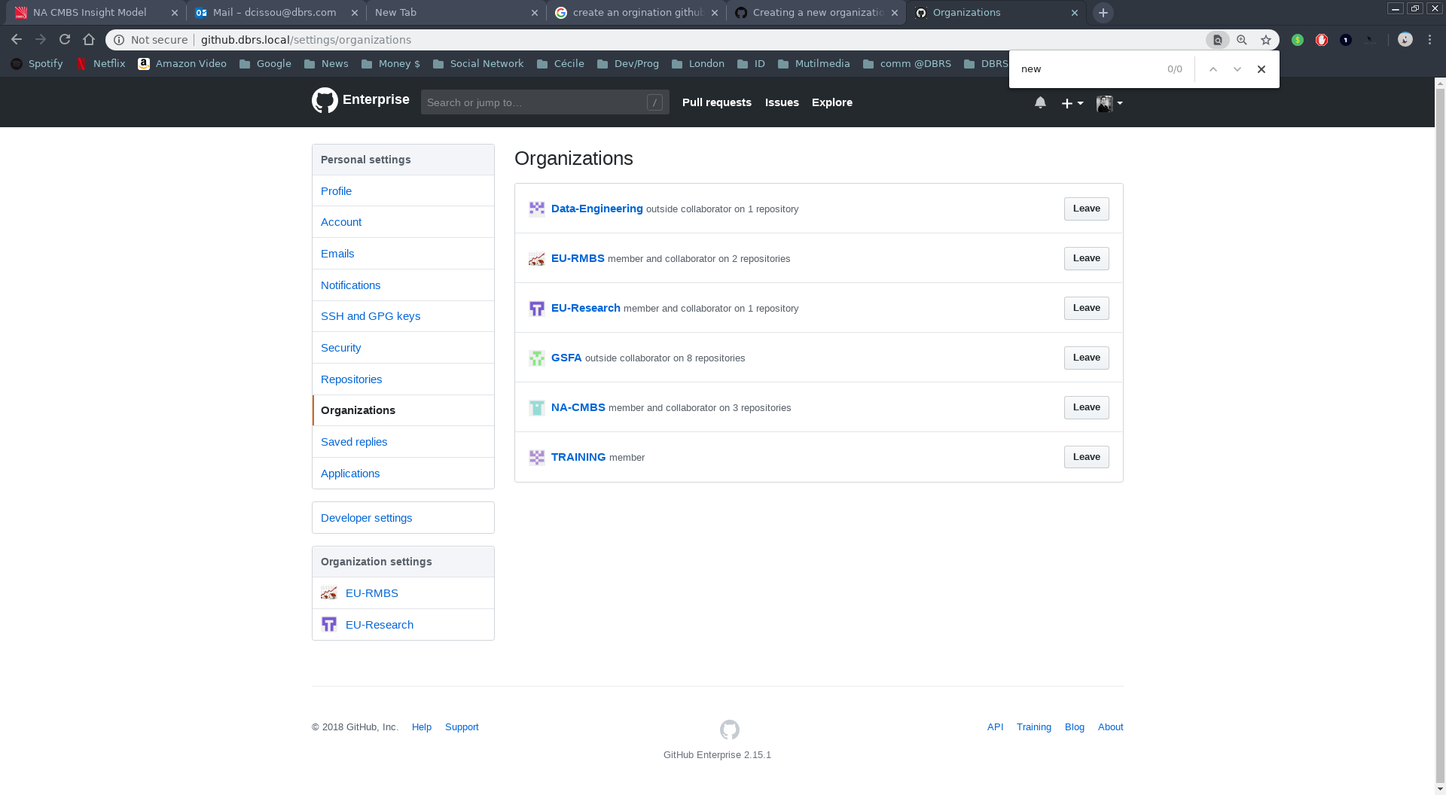The width and height of the screenshot is (1446, 795).
Task: Click the footer GitHub mark icon
Action: [729, 730]
